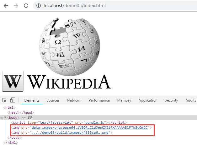The image size is (197, 145).
Task: Select the <head></head> node
Action: [x=21, y=112]
